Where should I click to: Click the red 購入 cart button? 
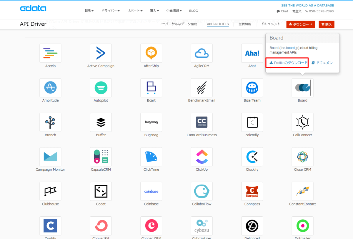(x=327, y=24)
